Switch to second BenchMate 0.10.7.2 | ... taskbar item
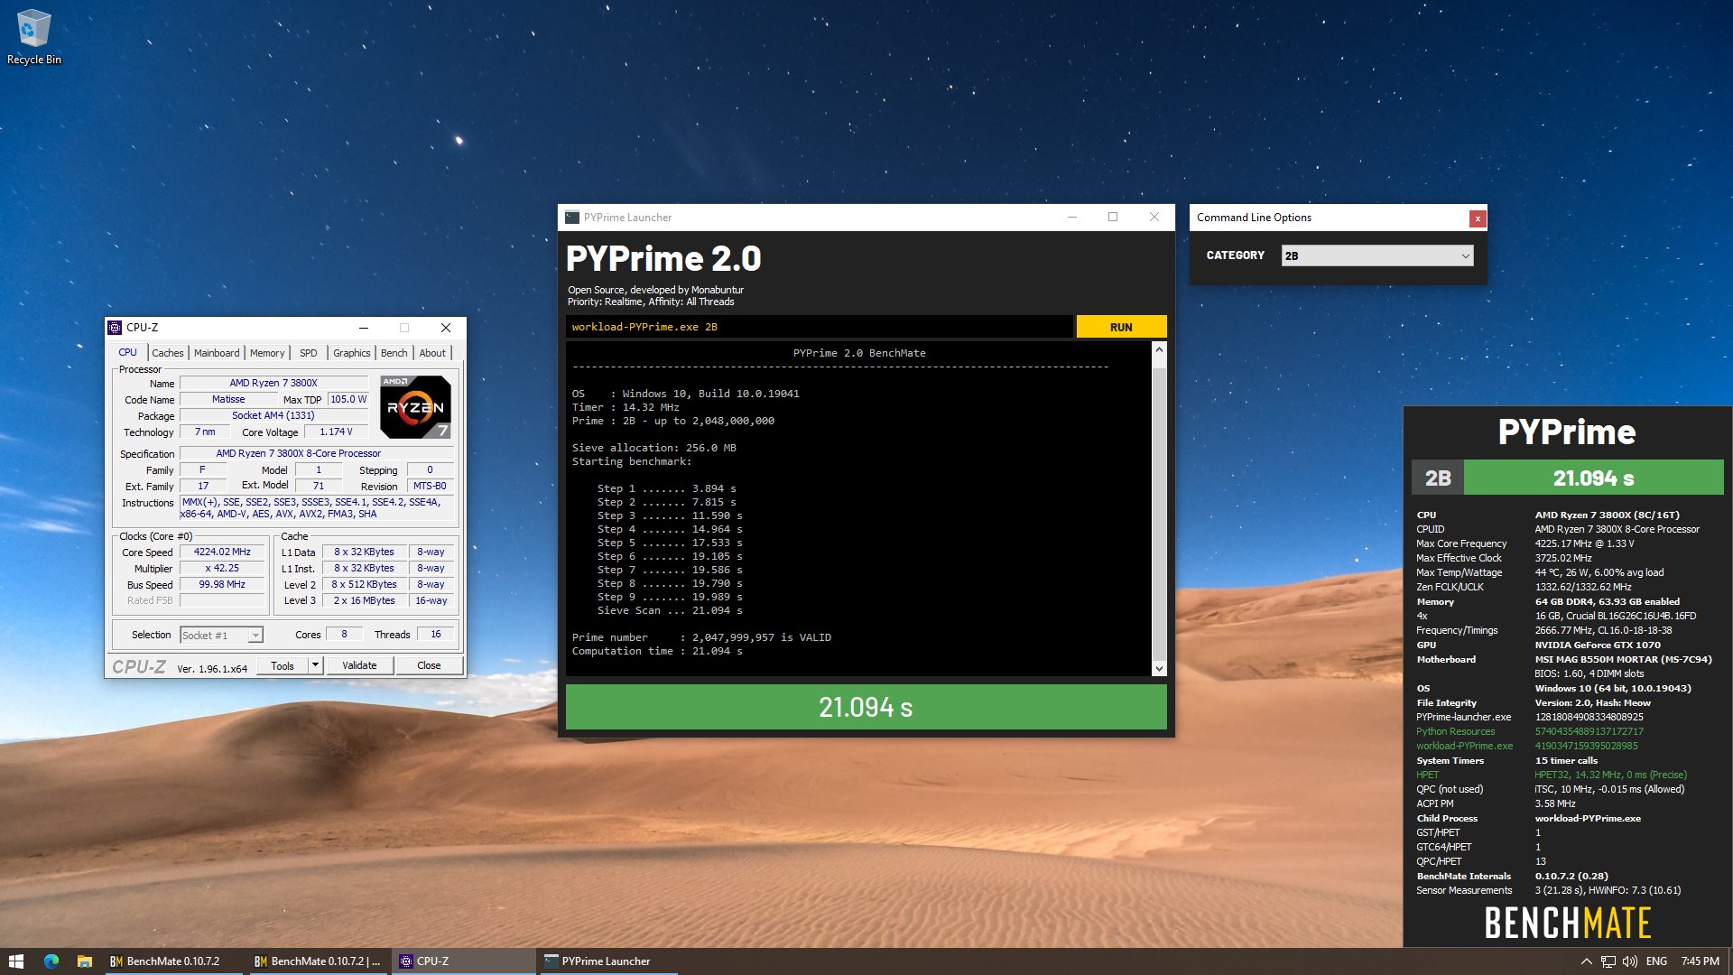The image size is (1733, 975). coord(317,961)
